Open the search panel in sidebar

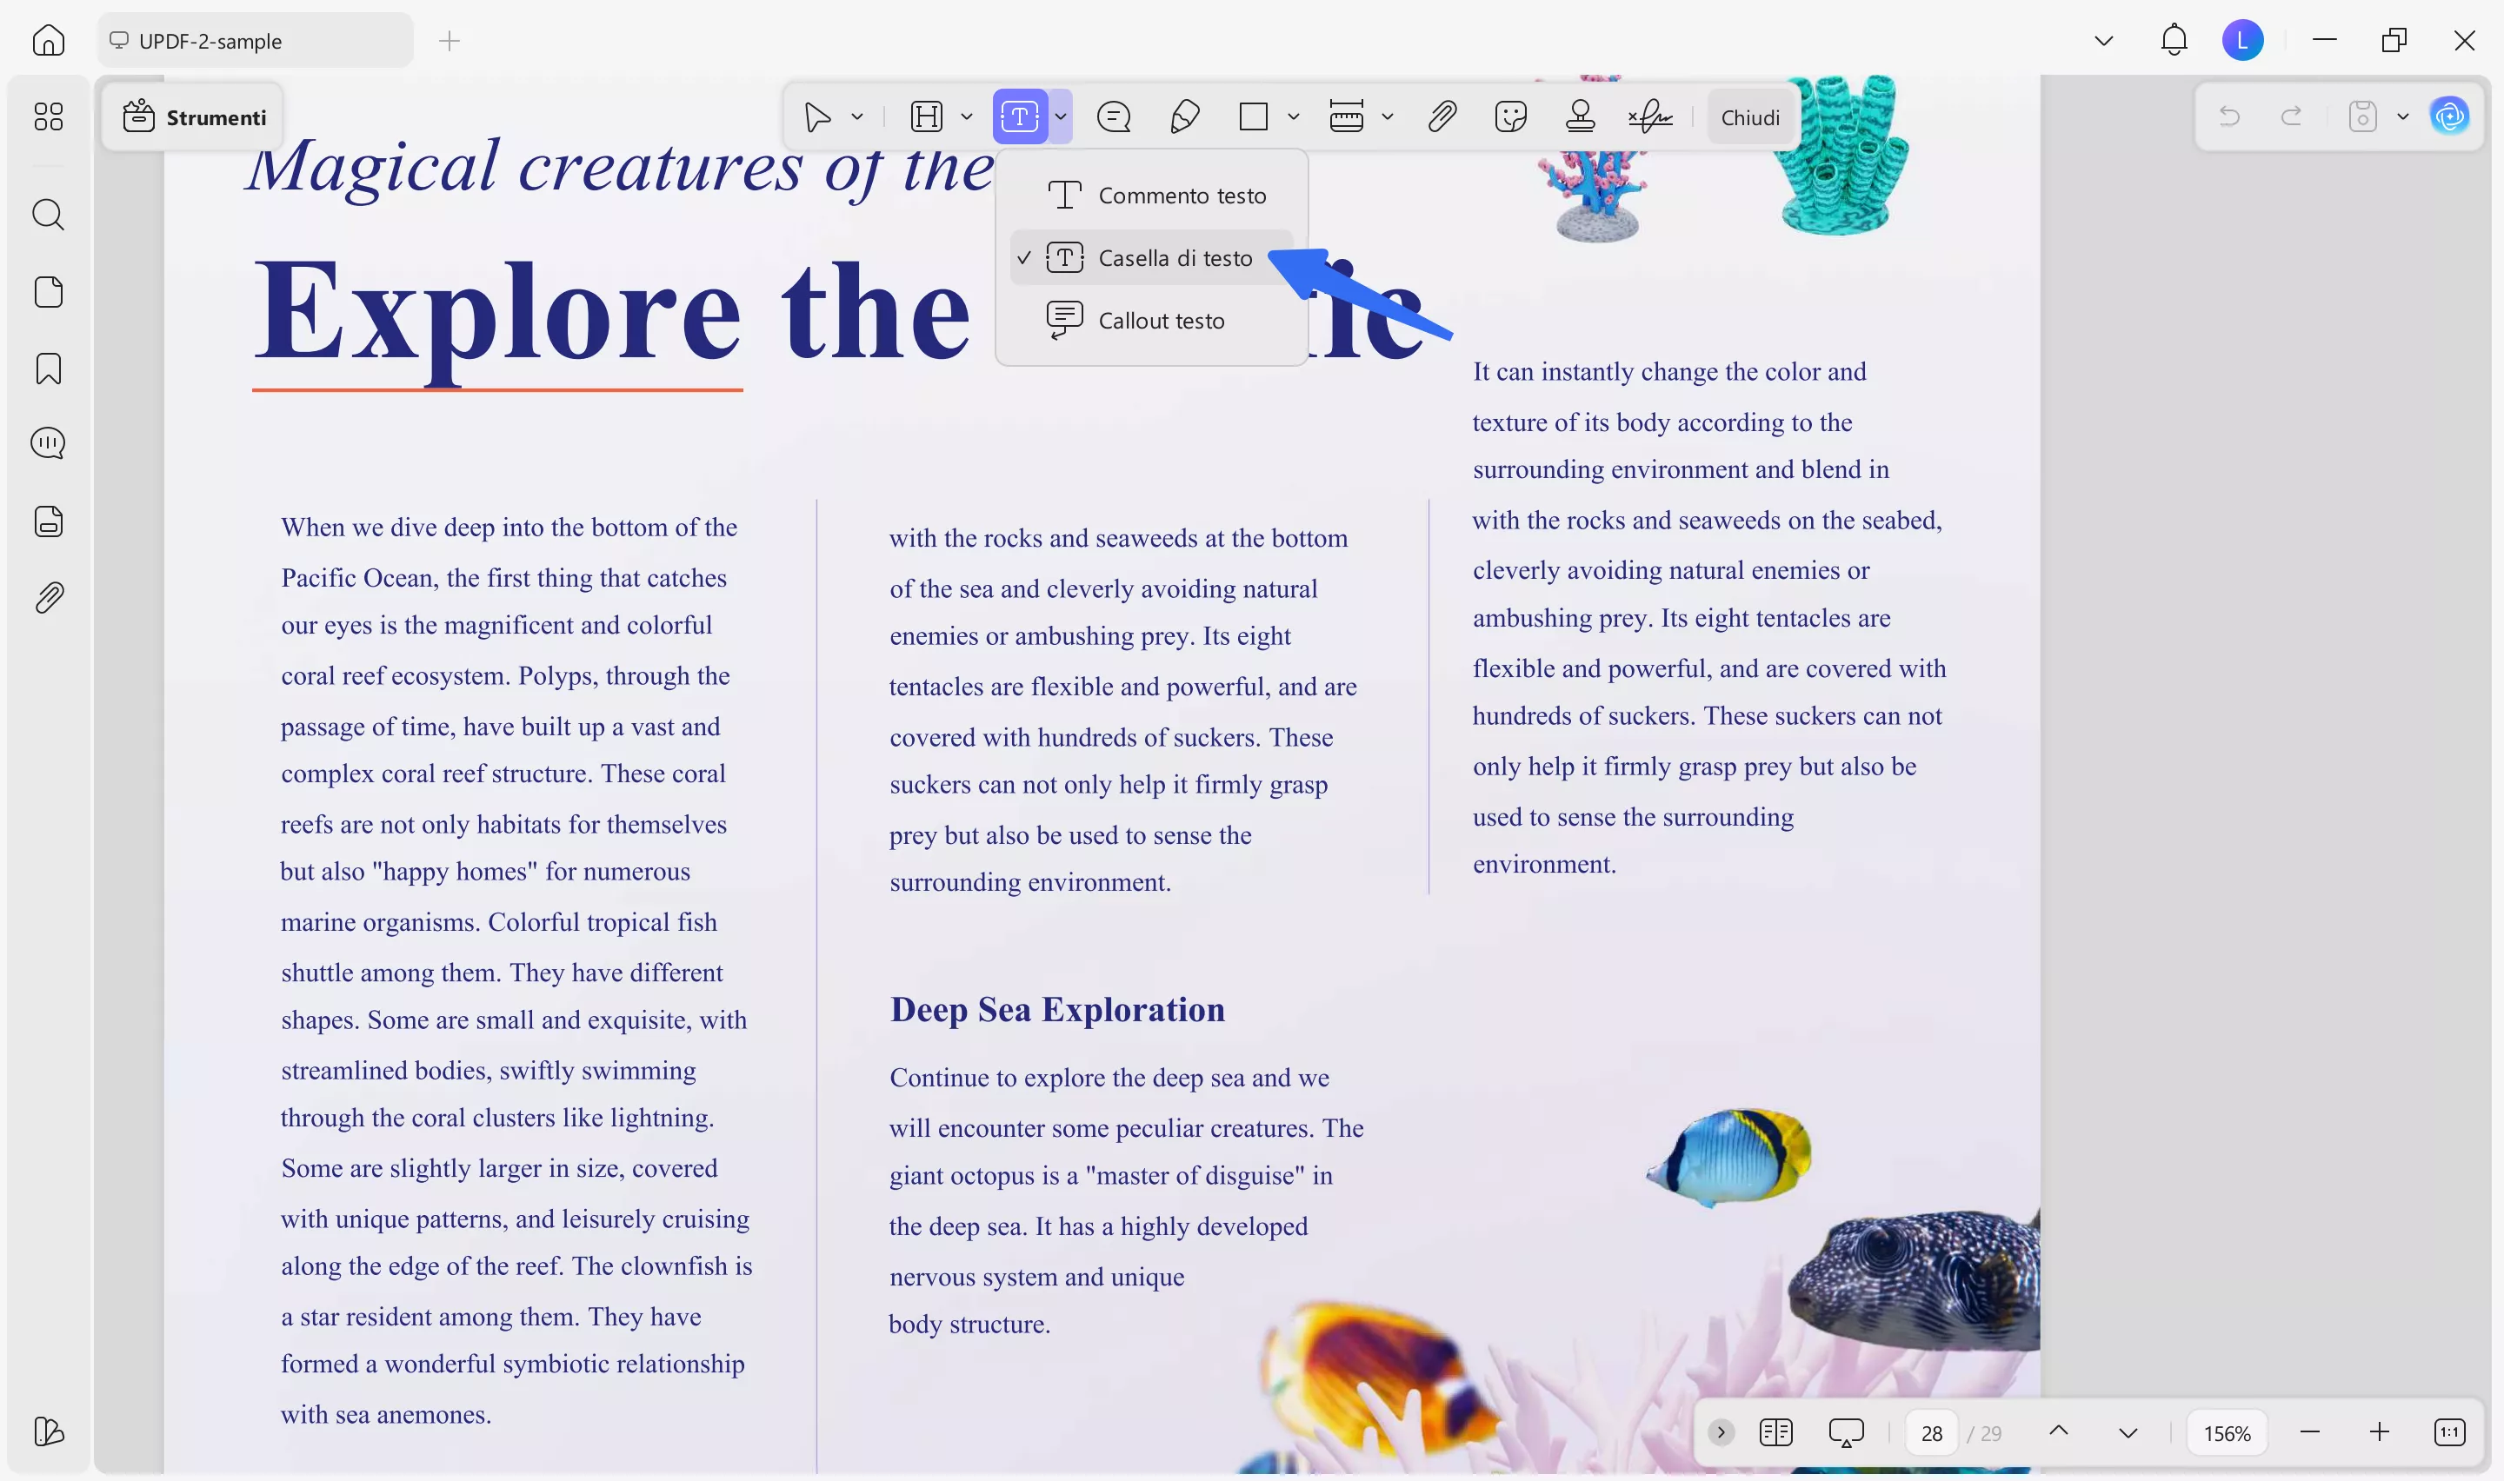[x=48, y=215]
